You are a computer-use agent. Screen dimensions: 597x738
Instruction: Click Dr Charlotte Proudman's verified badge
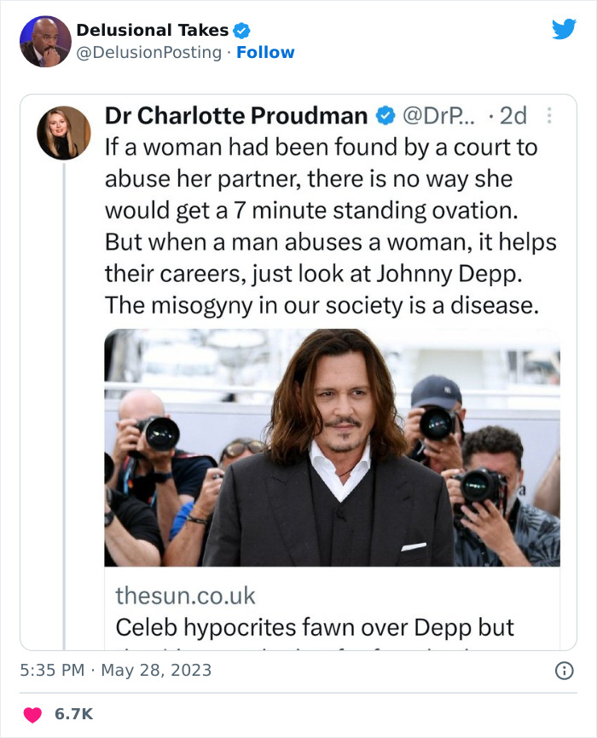(385, 115)
